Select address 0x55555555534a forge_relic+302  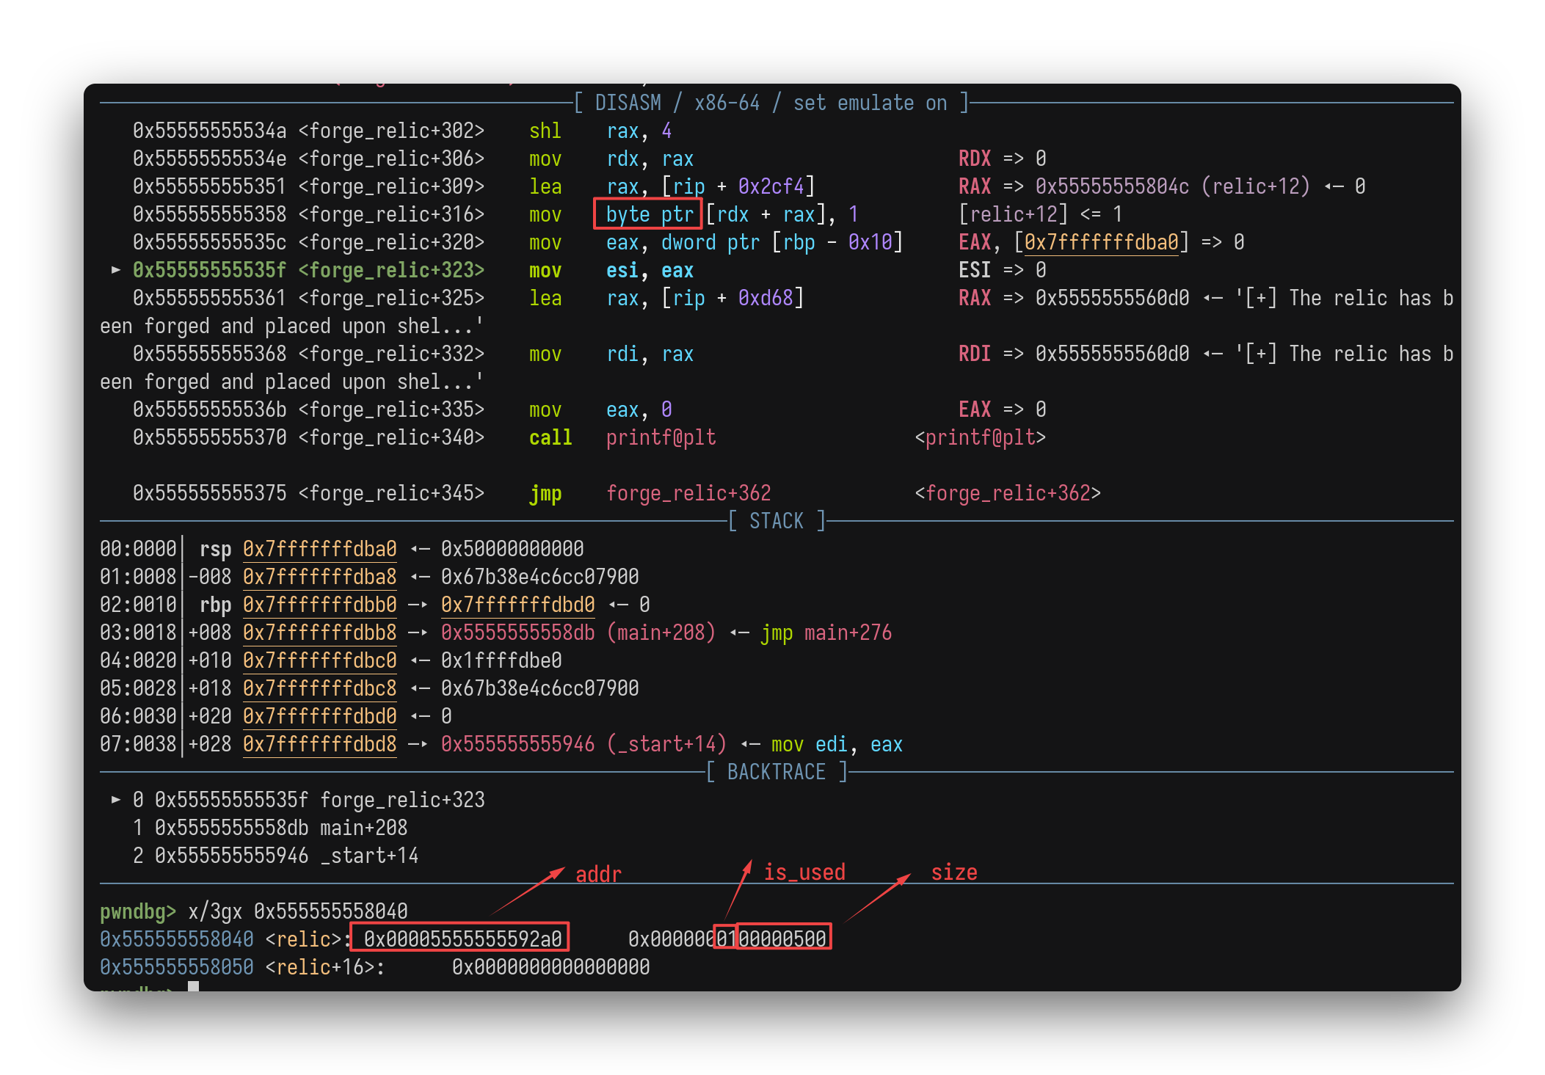[x=308, y=131]
